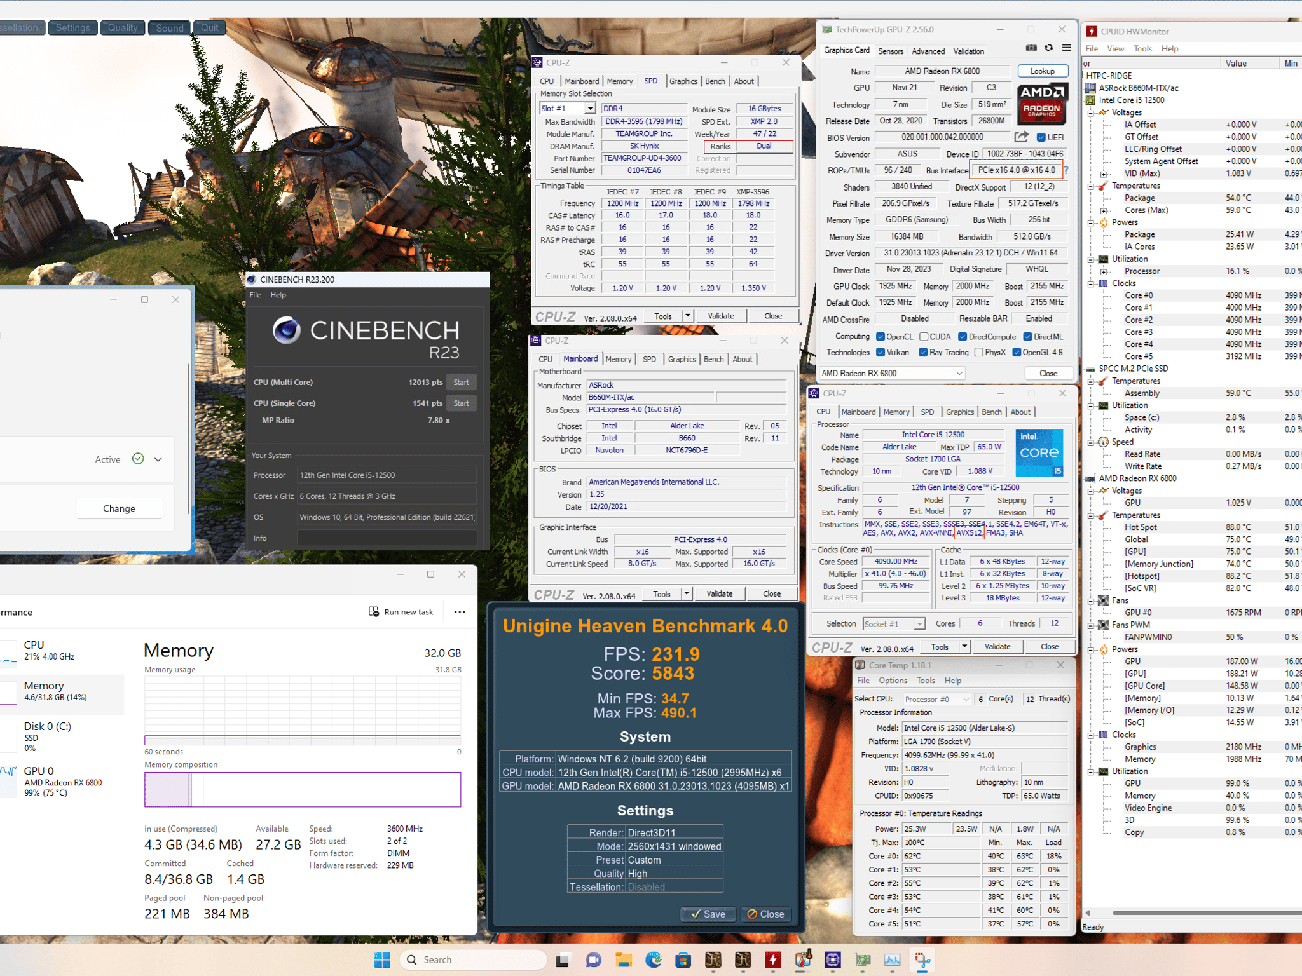The height and width of the screenshot is (976, 1302).
Task: Switch to the Sensors tab in GPU-Z
Action: 890,51
